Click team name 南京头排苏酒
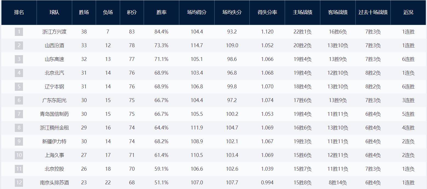The image size is (427, 189). point(54,183)
